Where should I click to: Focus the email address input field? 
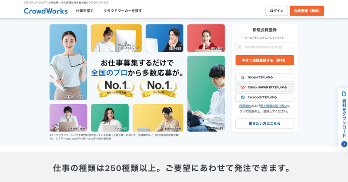pos(264,47)
